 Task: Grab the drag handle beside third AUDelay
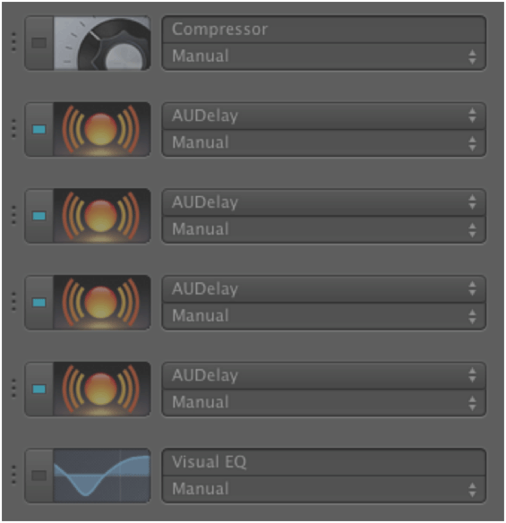point(13,302)
